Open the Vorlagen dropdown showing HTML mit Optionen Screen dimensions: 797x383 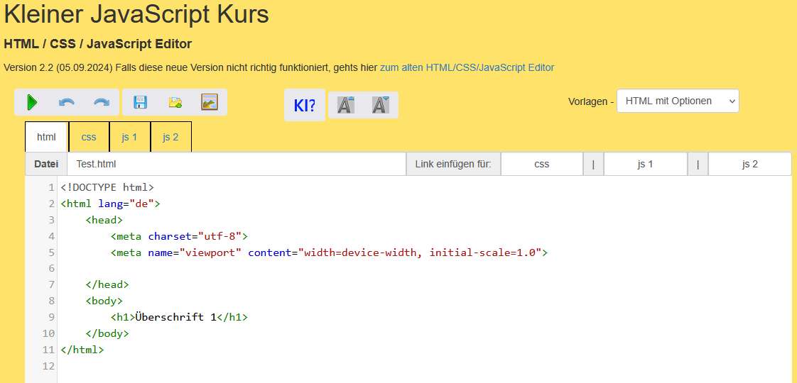[678, 101]
